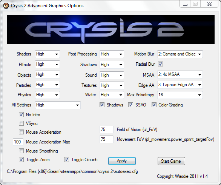Open the Post Processing dropdown
This screenshot has width=221, height=185.
click(112, 54)
